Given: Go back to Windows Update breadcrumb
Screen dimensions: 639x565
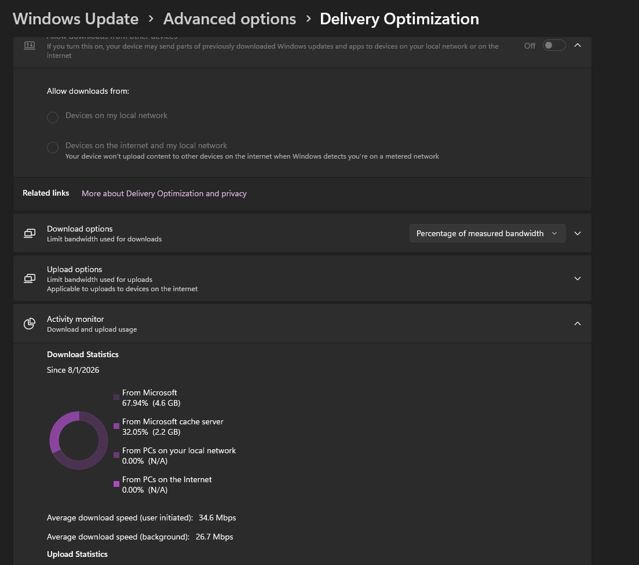Looking at the screenshot, I should [76, 19].
